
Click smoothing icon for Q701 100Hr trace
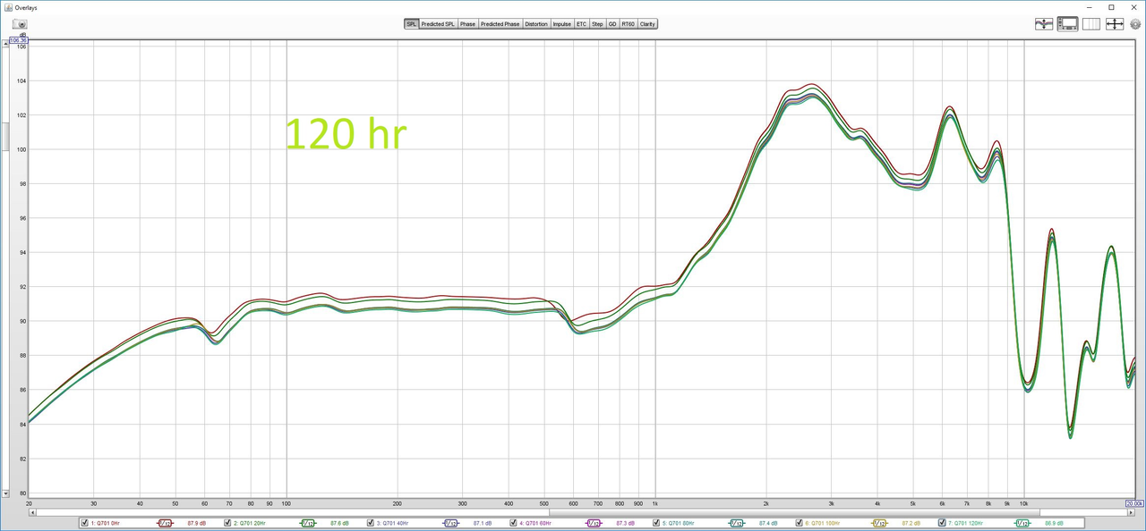pos(880,523)
